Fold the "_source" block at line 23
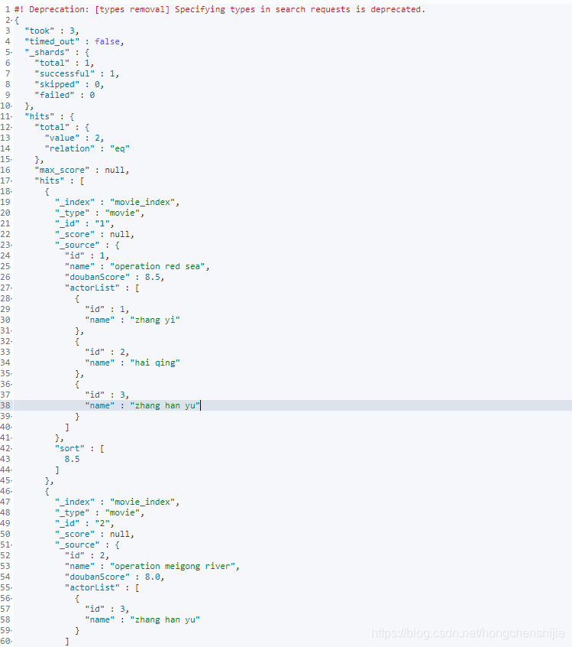Screen dimensions: 572x647 11,245
